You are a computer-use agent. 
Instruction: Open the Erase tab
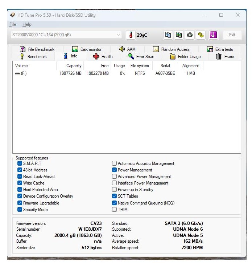coord(225,57)
